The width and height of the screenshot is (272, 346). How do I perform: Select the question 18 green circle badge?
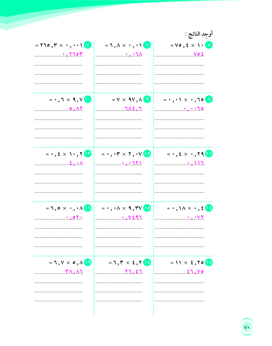[147, 262]
